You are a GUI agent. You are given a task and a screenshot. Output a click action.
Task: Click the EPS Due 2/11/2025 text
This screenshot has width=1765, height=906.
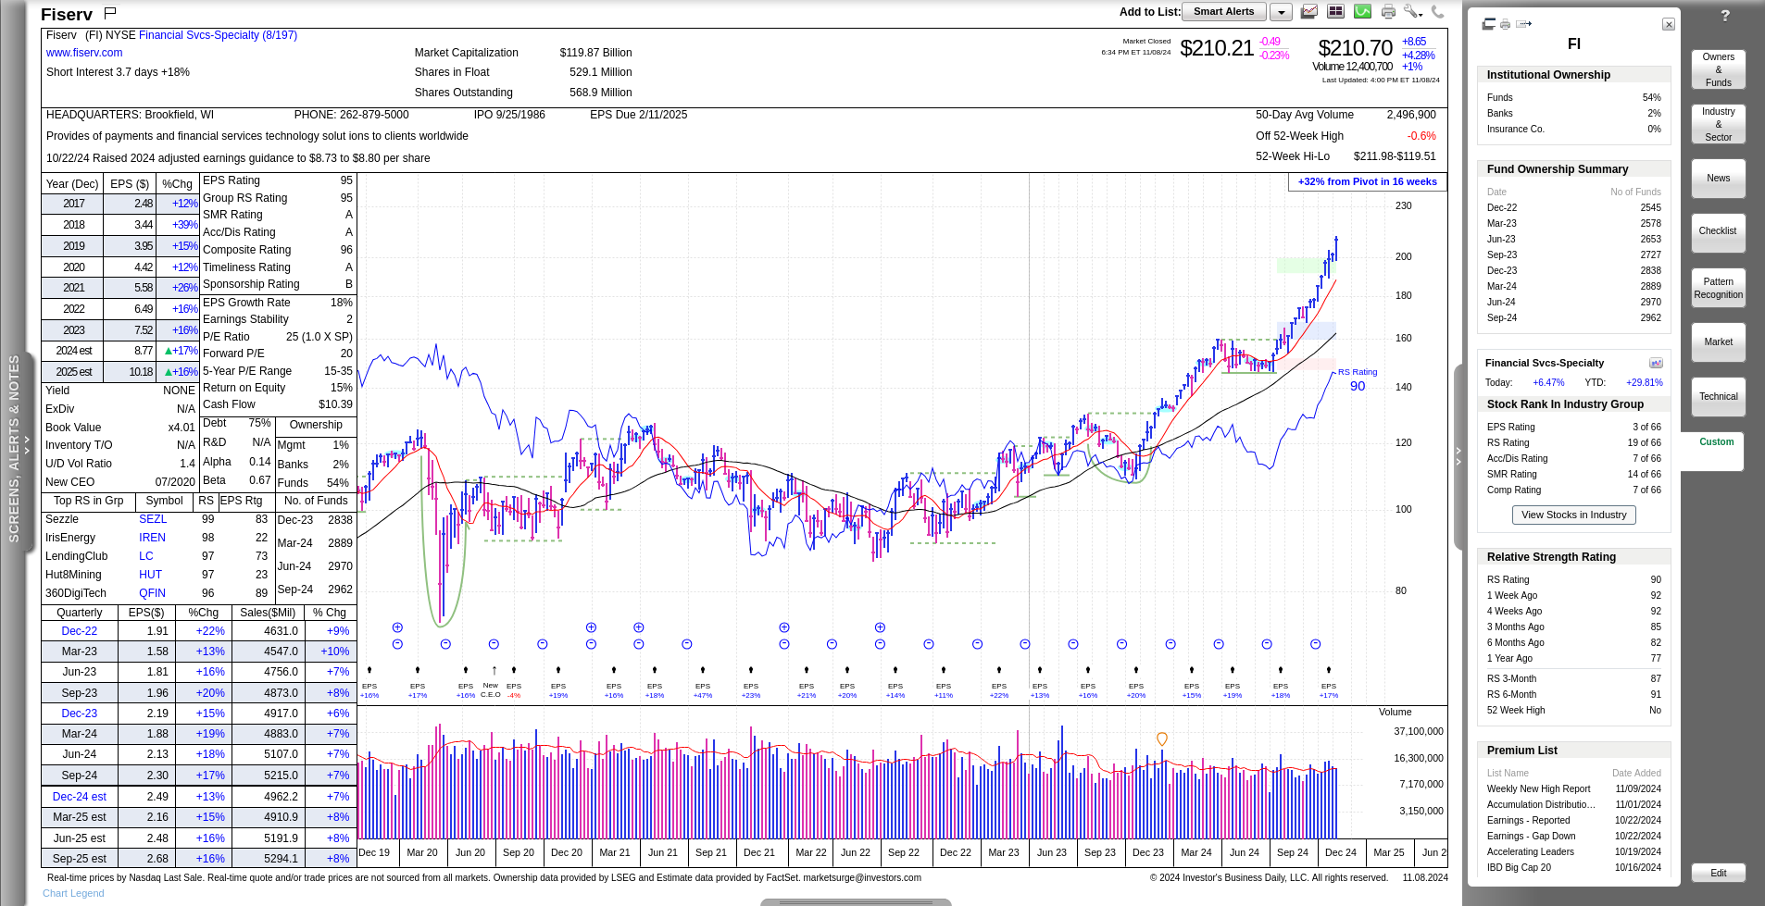coord(638,115)
